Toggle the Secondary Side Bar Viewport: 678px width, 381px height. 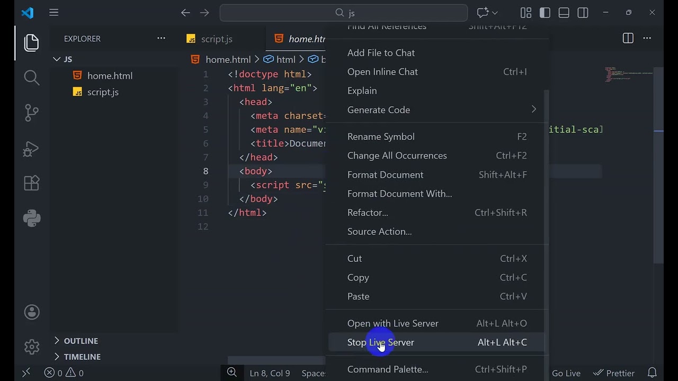click(583, 13)
